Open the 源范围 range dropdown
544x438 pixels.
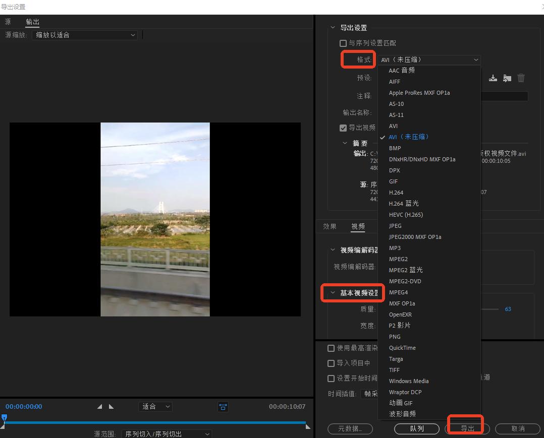tap(167, 433)
